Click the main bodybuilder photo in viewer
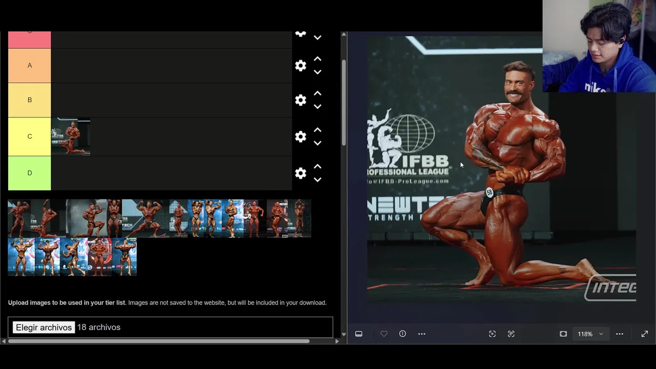 pyautogui.click(x=502, y=169)
